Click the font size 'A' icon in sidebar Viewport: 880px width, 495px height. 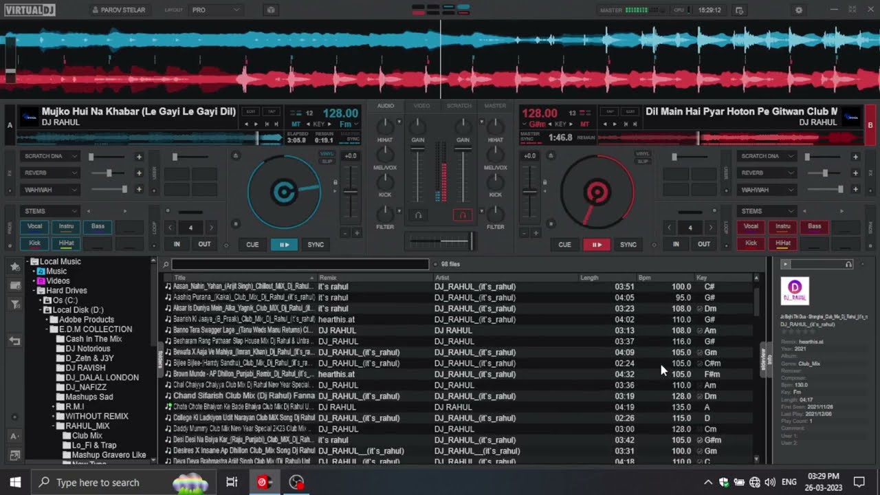(x=14, y=436)
